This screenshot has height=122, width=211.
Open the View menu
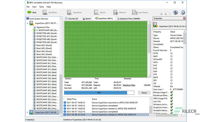coord(34,7)
